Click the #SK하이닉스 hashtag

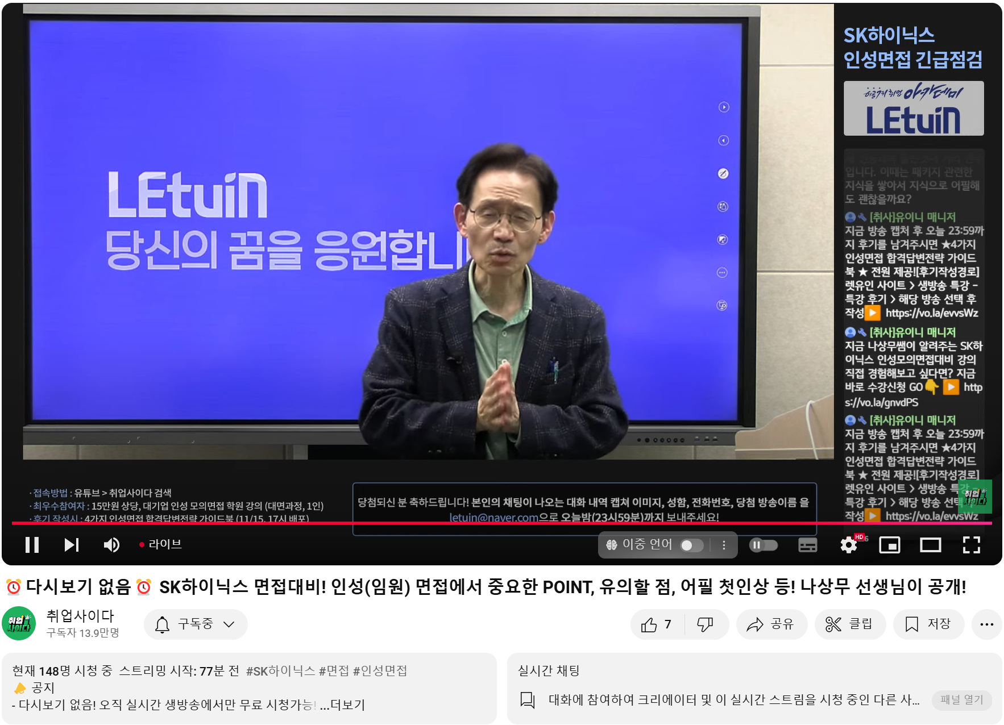[x=280, y=671]
